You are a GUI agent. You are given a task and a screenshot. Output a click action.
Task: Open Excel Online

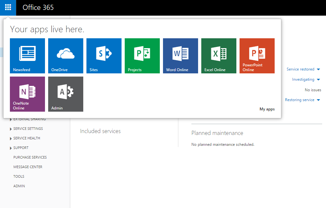coord(219,56)
